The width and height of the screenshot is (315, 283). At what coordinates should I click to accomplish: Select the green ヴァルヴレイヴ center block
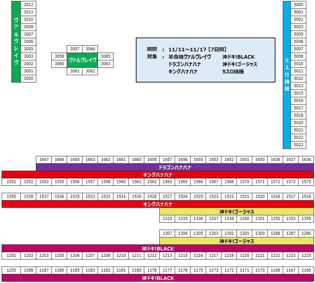[82, 60]
